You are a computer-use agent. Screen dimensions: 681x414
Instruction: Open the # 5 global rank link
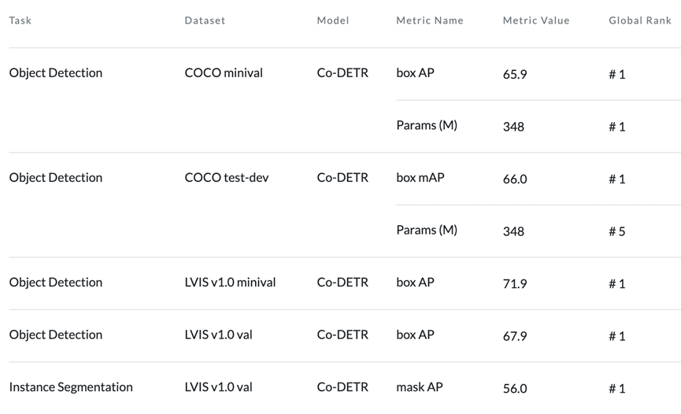point(617,231)
